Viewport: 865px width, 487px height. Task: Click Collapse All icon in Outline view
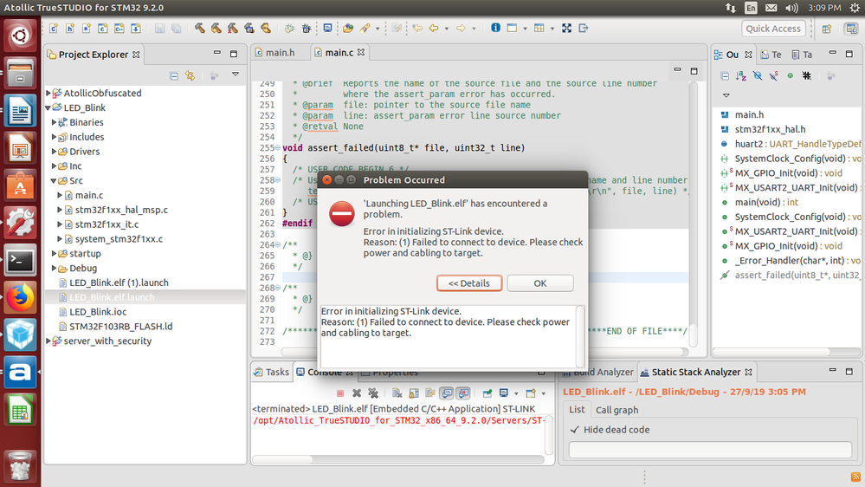pyautogui.click(x=725, y=75)
